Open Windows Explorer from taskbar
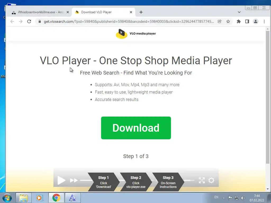Screen dimensions: 271x203 (24, 198)
